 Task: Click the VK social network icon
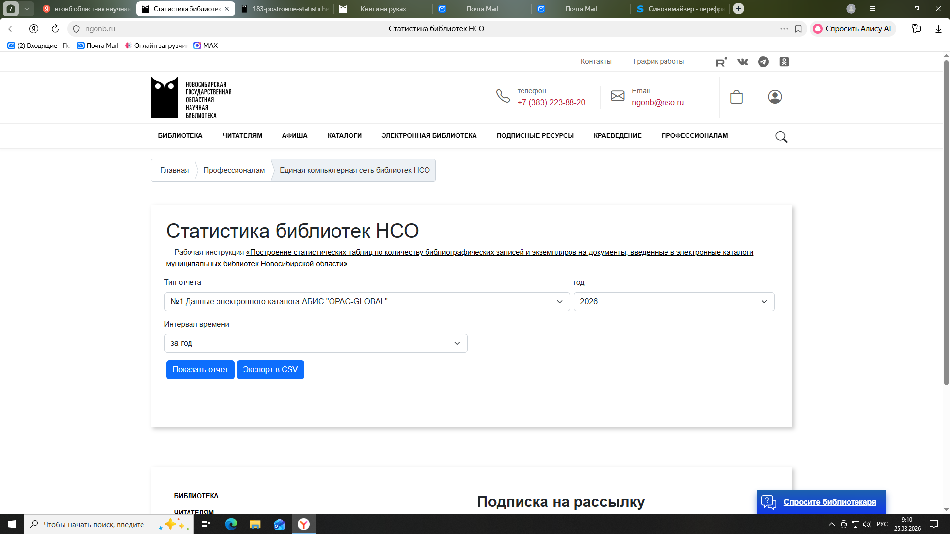coord(743,62)
